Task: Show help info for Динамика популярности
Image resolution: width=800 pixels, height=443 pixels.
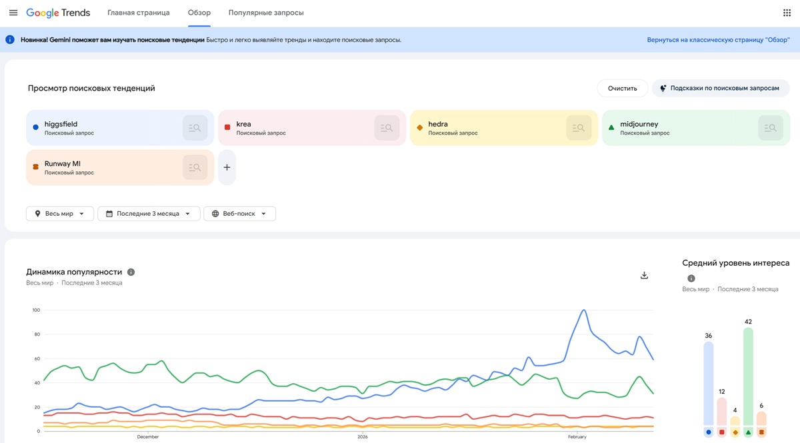Action: coord(131,272)
